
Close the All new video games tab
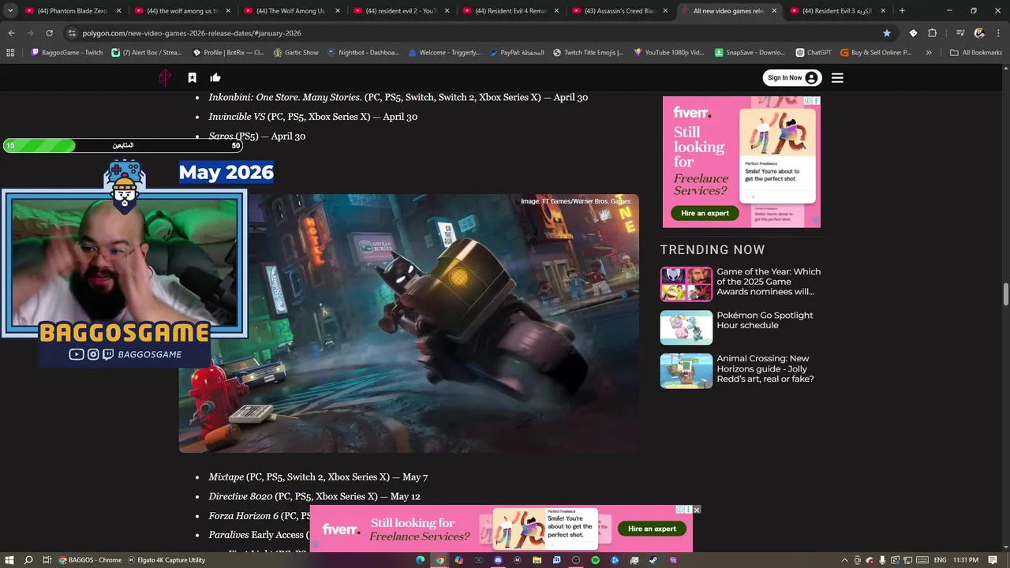point(774,11)
